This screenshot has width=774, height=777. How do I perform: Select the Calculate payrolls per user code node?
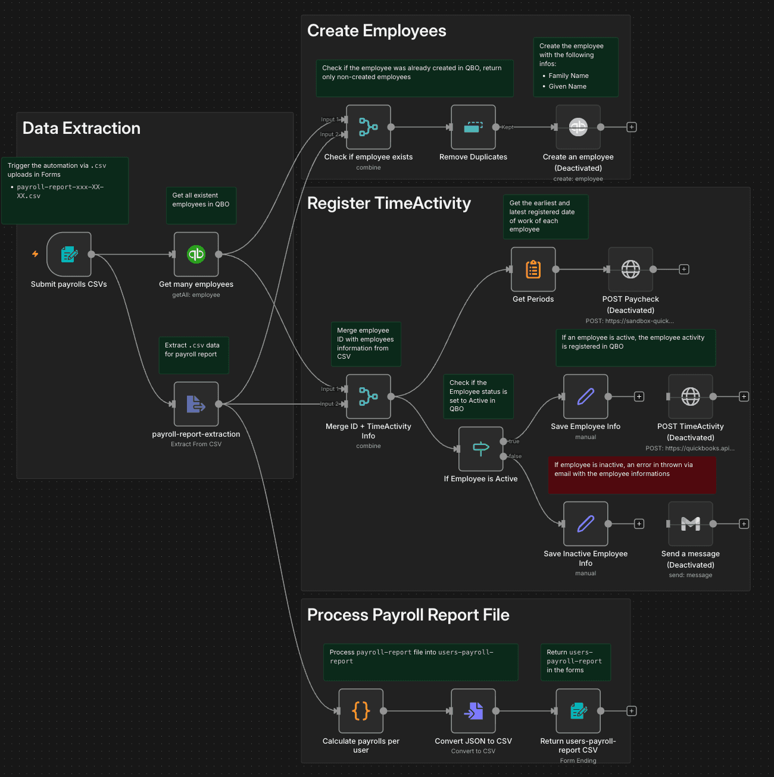pyautogui.click(x=360, y=711)
